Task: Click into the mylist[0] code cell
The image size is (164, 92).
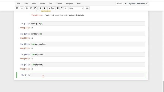Action: click(x=88, y=34)
